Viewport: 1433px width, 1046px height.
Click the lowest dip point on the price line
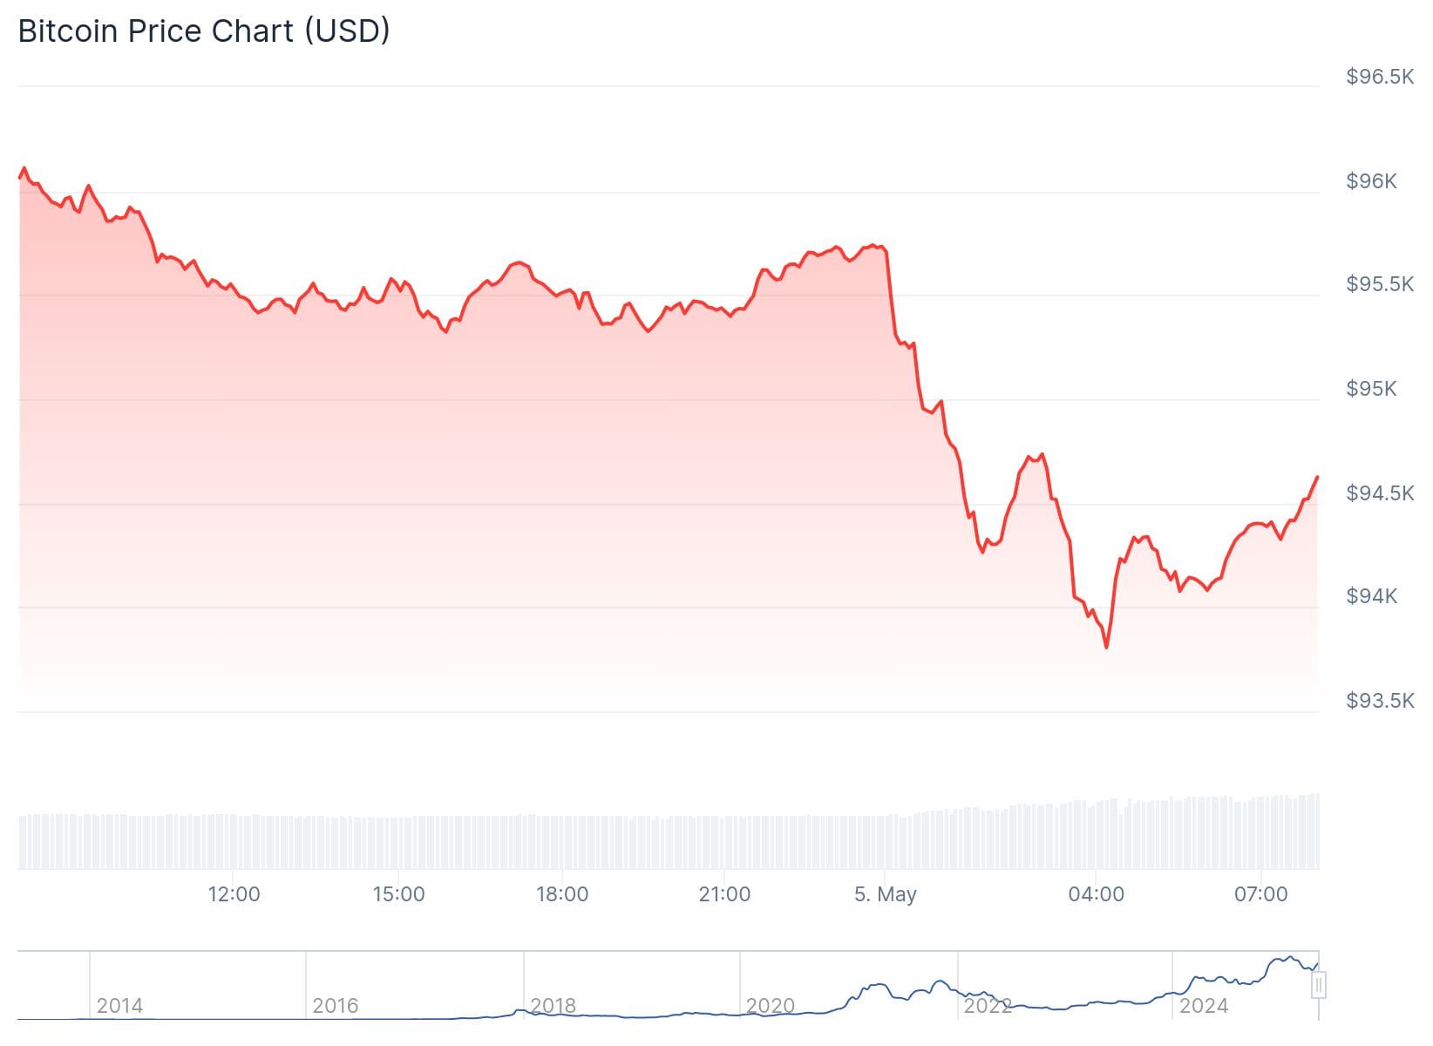click(1106, 648)
